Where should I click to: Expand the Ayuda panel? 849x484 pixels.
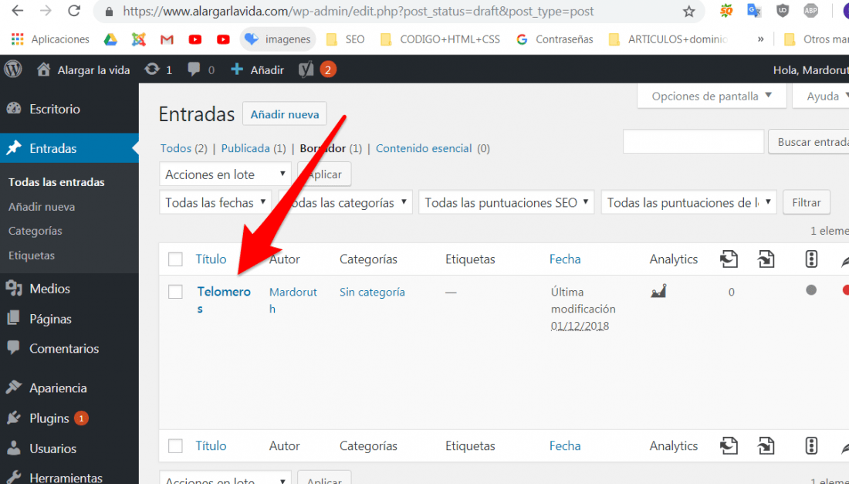[x=821, y=96]
